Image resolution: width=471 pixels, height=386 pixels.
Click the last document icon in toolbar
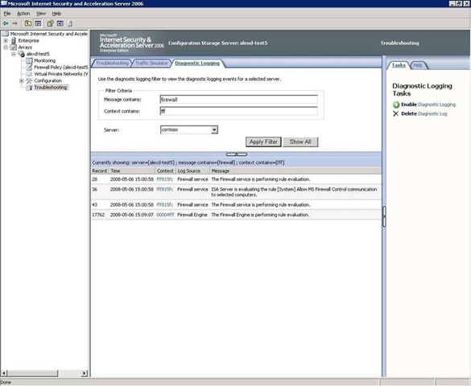(x=70, y=23)
